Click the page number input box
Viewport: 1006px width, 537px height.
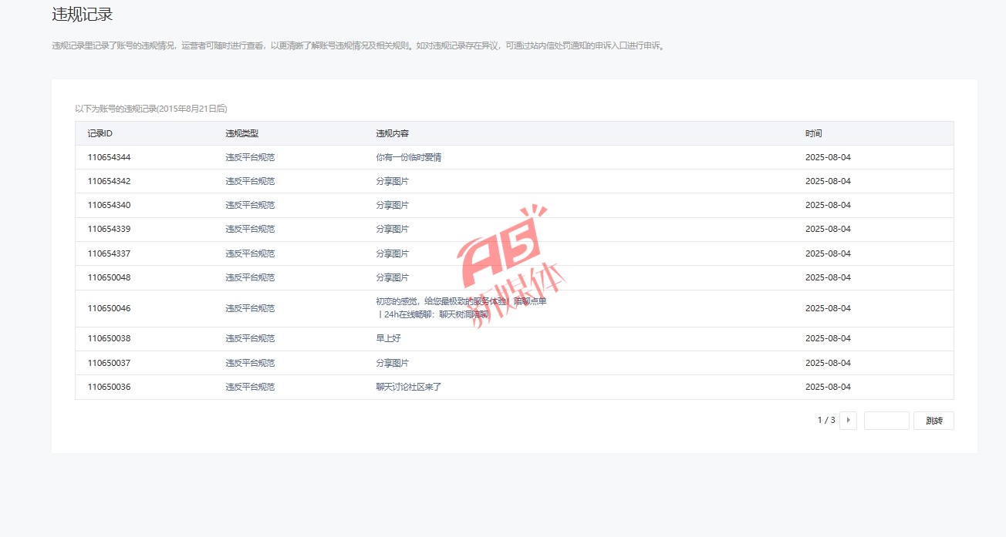pos(886,421)
